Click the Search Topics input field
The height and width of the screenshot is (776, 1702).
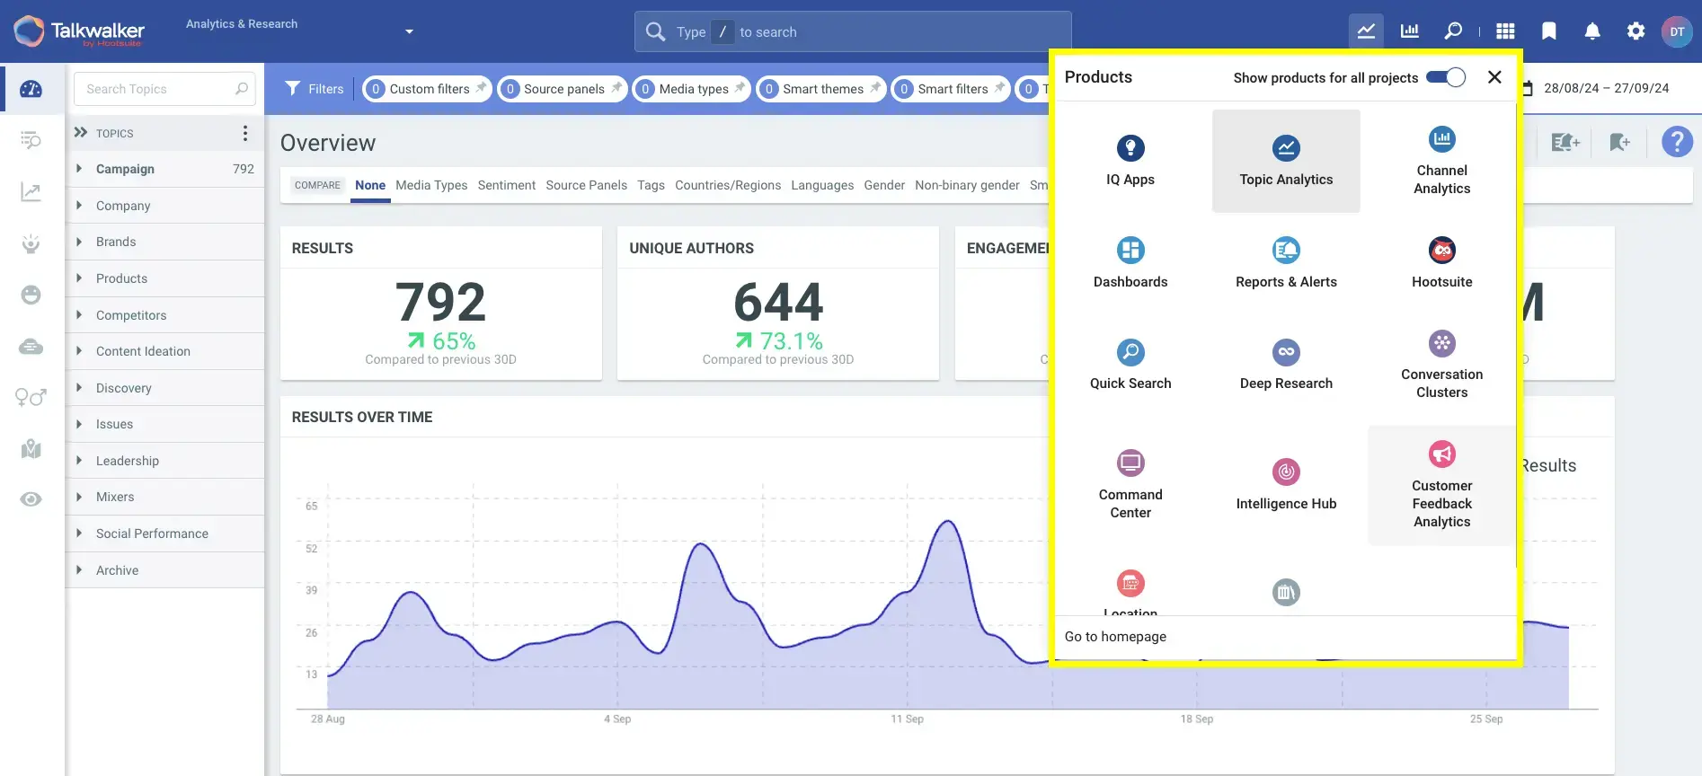pyautogui.click(x=157, y=89)
